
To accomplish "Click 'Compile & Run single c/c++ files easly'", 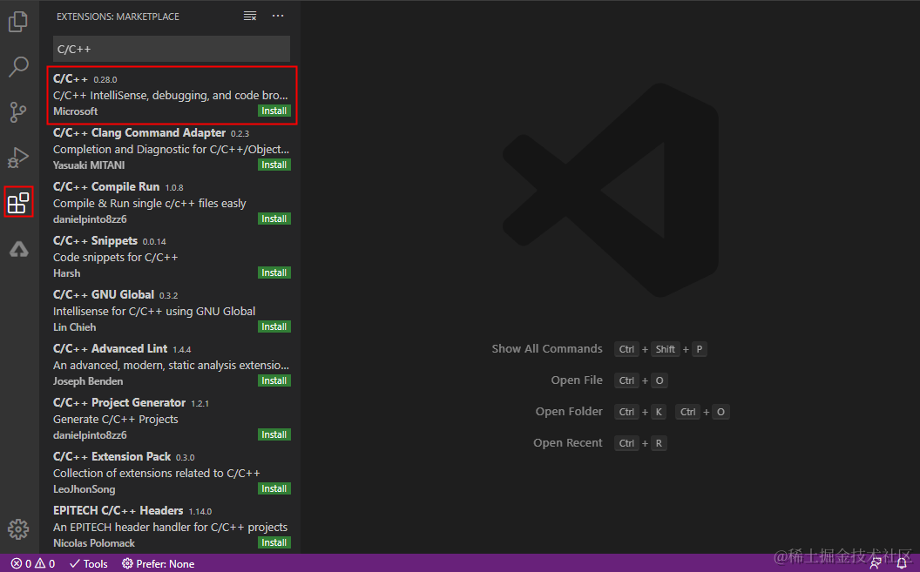I will point(150,204).
